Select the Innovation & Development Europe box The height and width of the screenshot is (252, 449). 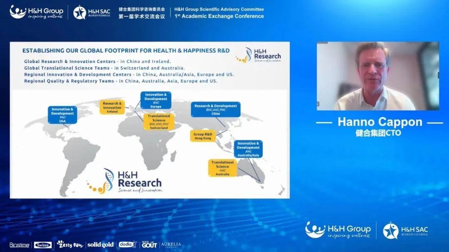(x=156, y=100)
